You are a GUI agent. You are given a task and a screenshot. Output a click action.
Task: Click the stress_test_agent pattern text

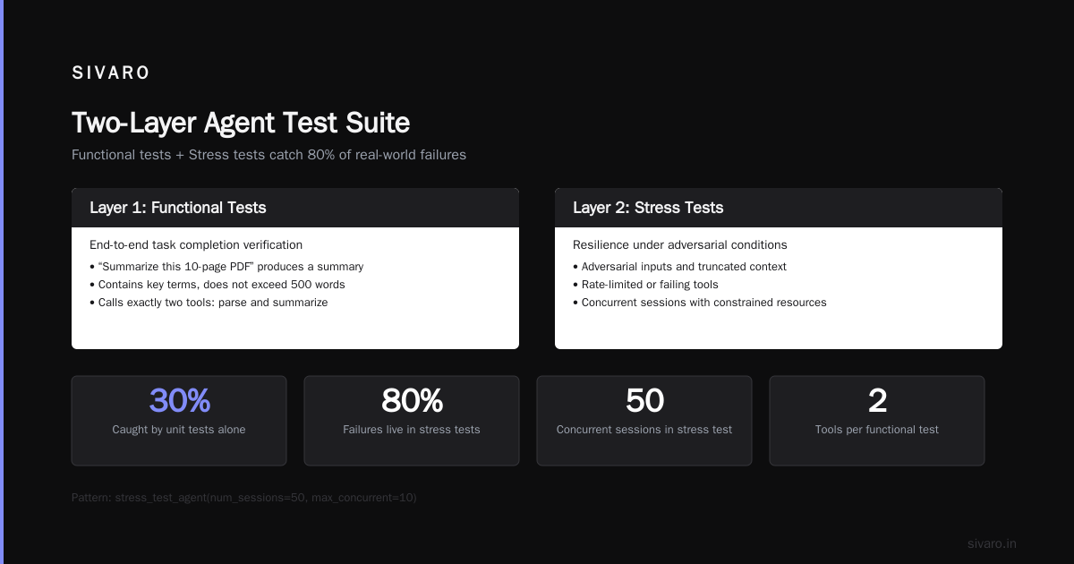tap(244, 497)
